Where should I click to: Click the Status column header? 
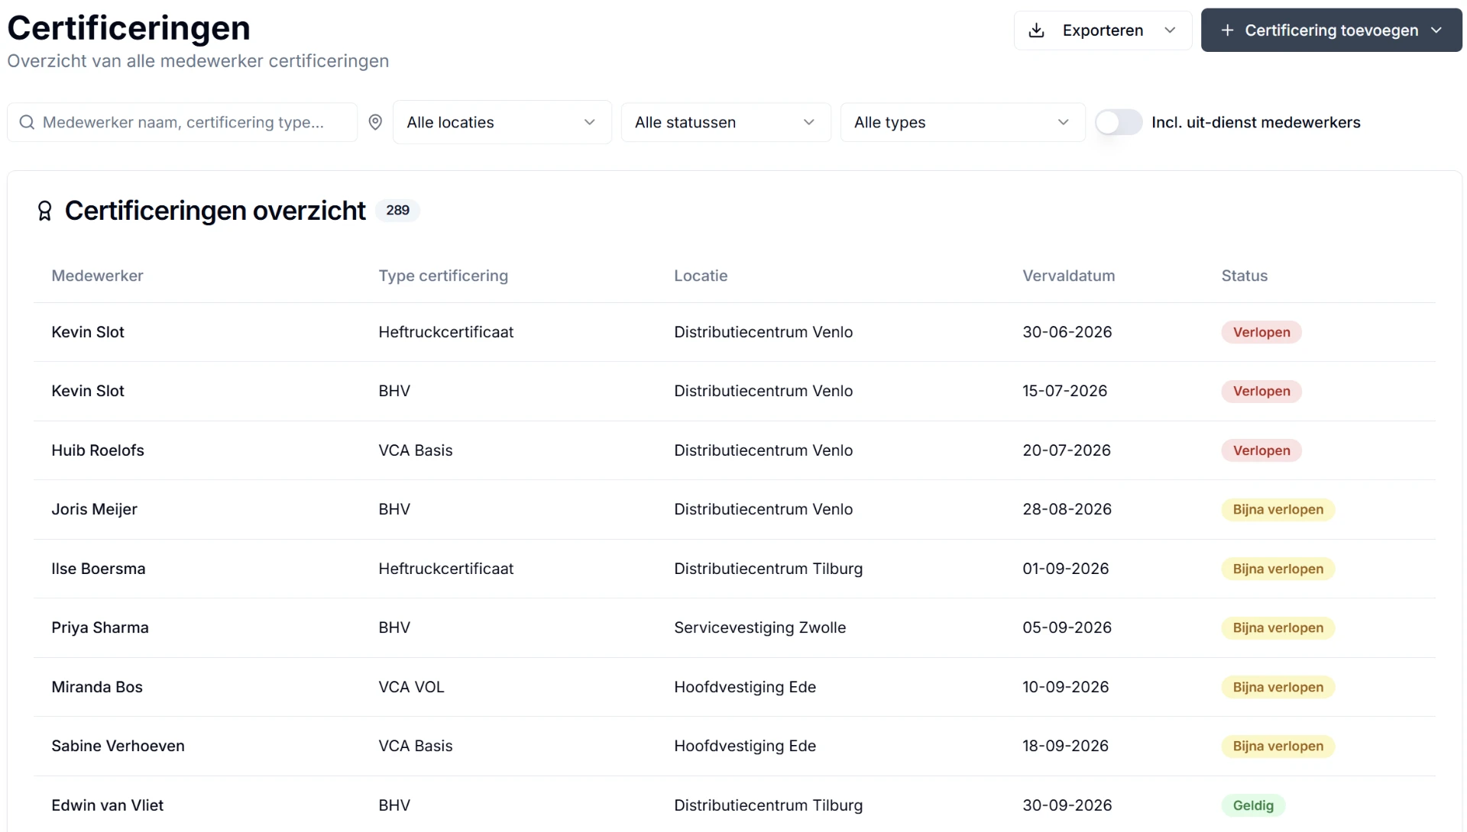point(1244,276)
